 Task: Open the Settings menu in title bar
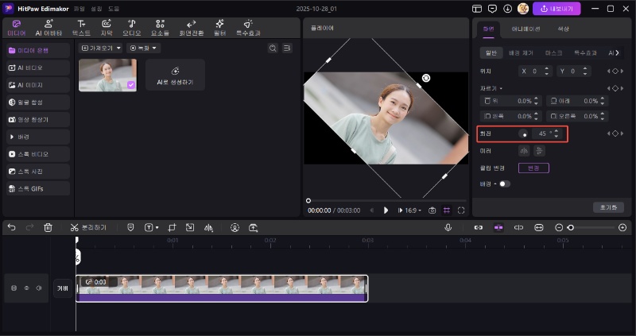tap(96, 9)
